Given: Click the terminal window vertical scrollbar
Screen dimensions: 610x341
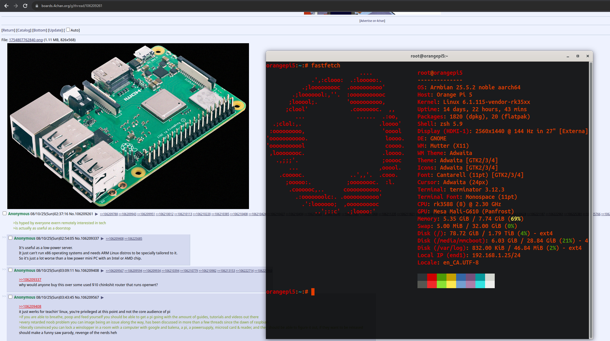Looking at the screenshot, I should click(x=591, y=200).
